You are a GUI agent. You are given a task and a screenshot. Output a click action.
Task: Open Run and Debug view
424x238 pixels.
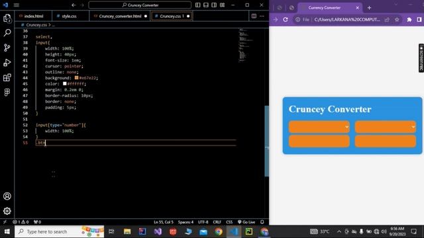(x=7, y=63)
